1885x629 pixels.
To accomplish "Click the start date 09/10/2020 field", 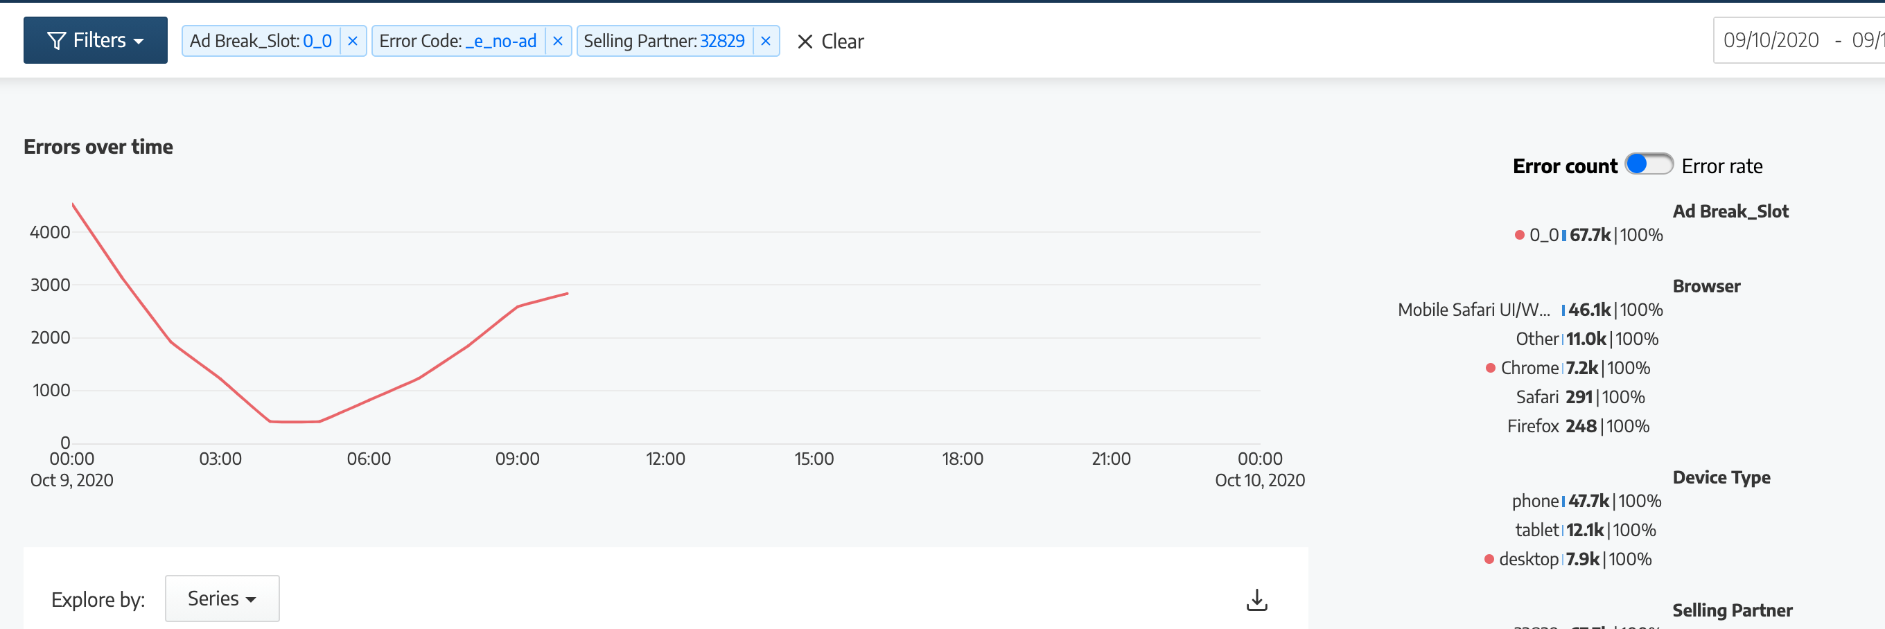I will (1771, 40).
